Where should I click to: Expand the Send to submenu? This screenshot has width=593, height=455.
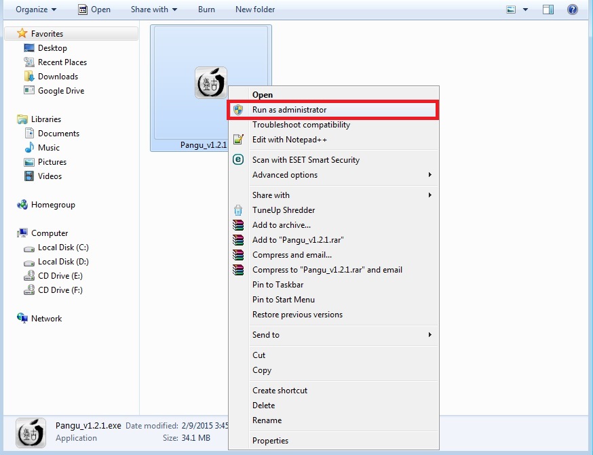coord(429,334)
